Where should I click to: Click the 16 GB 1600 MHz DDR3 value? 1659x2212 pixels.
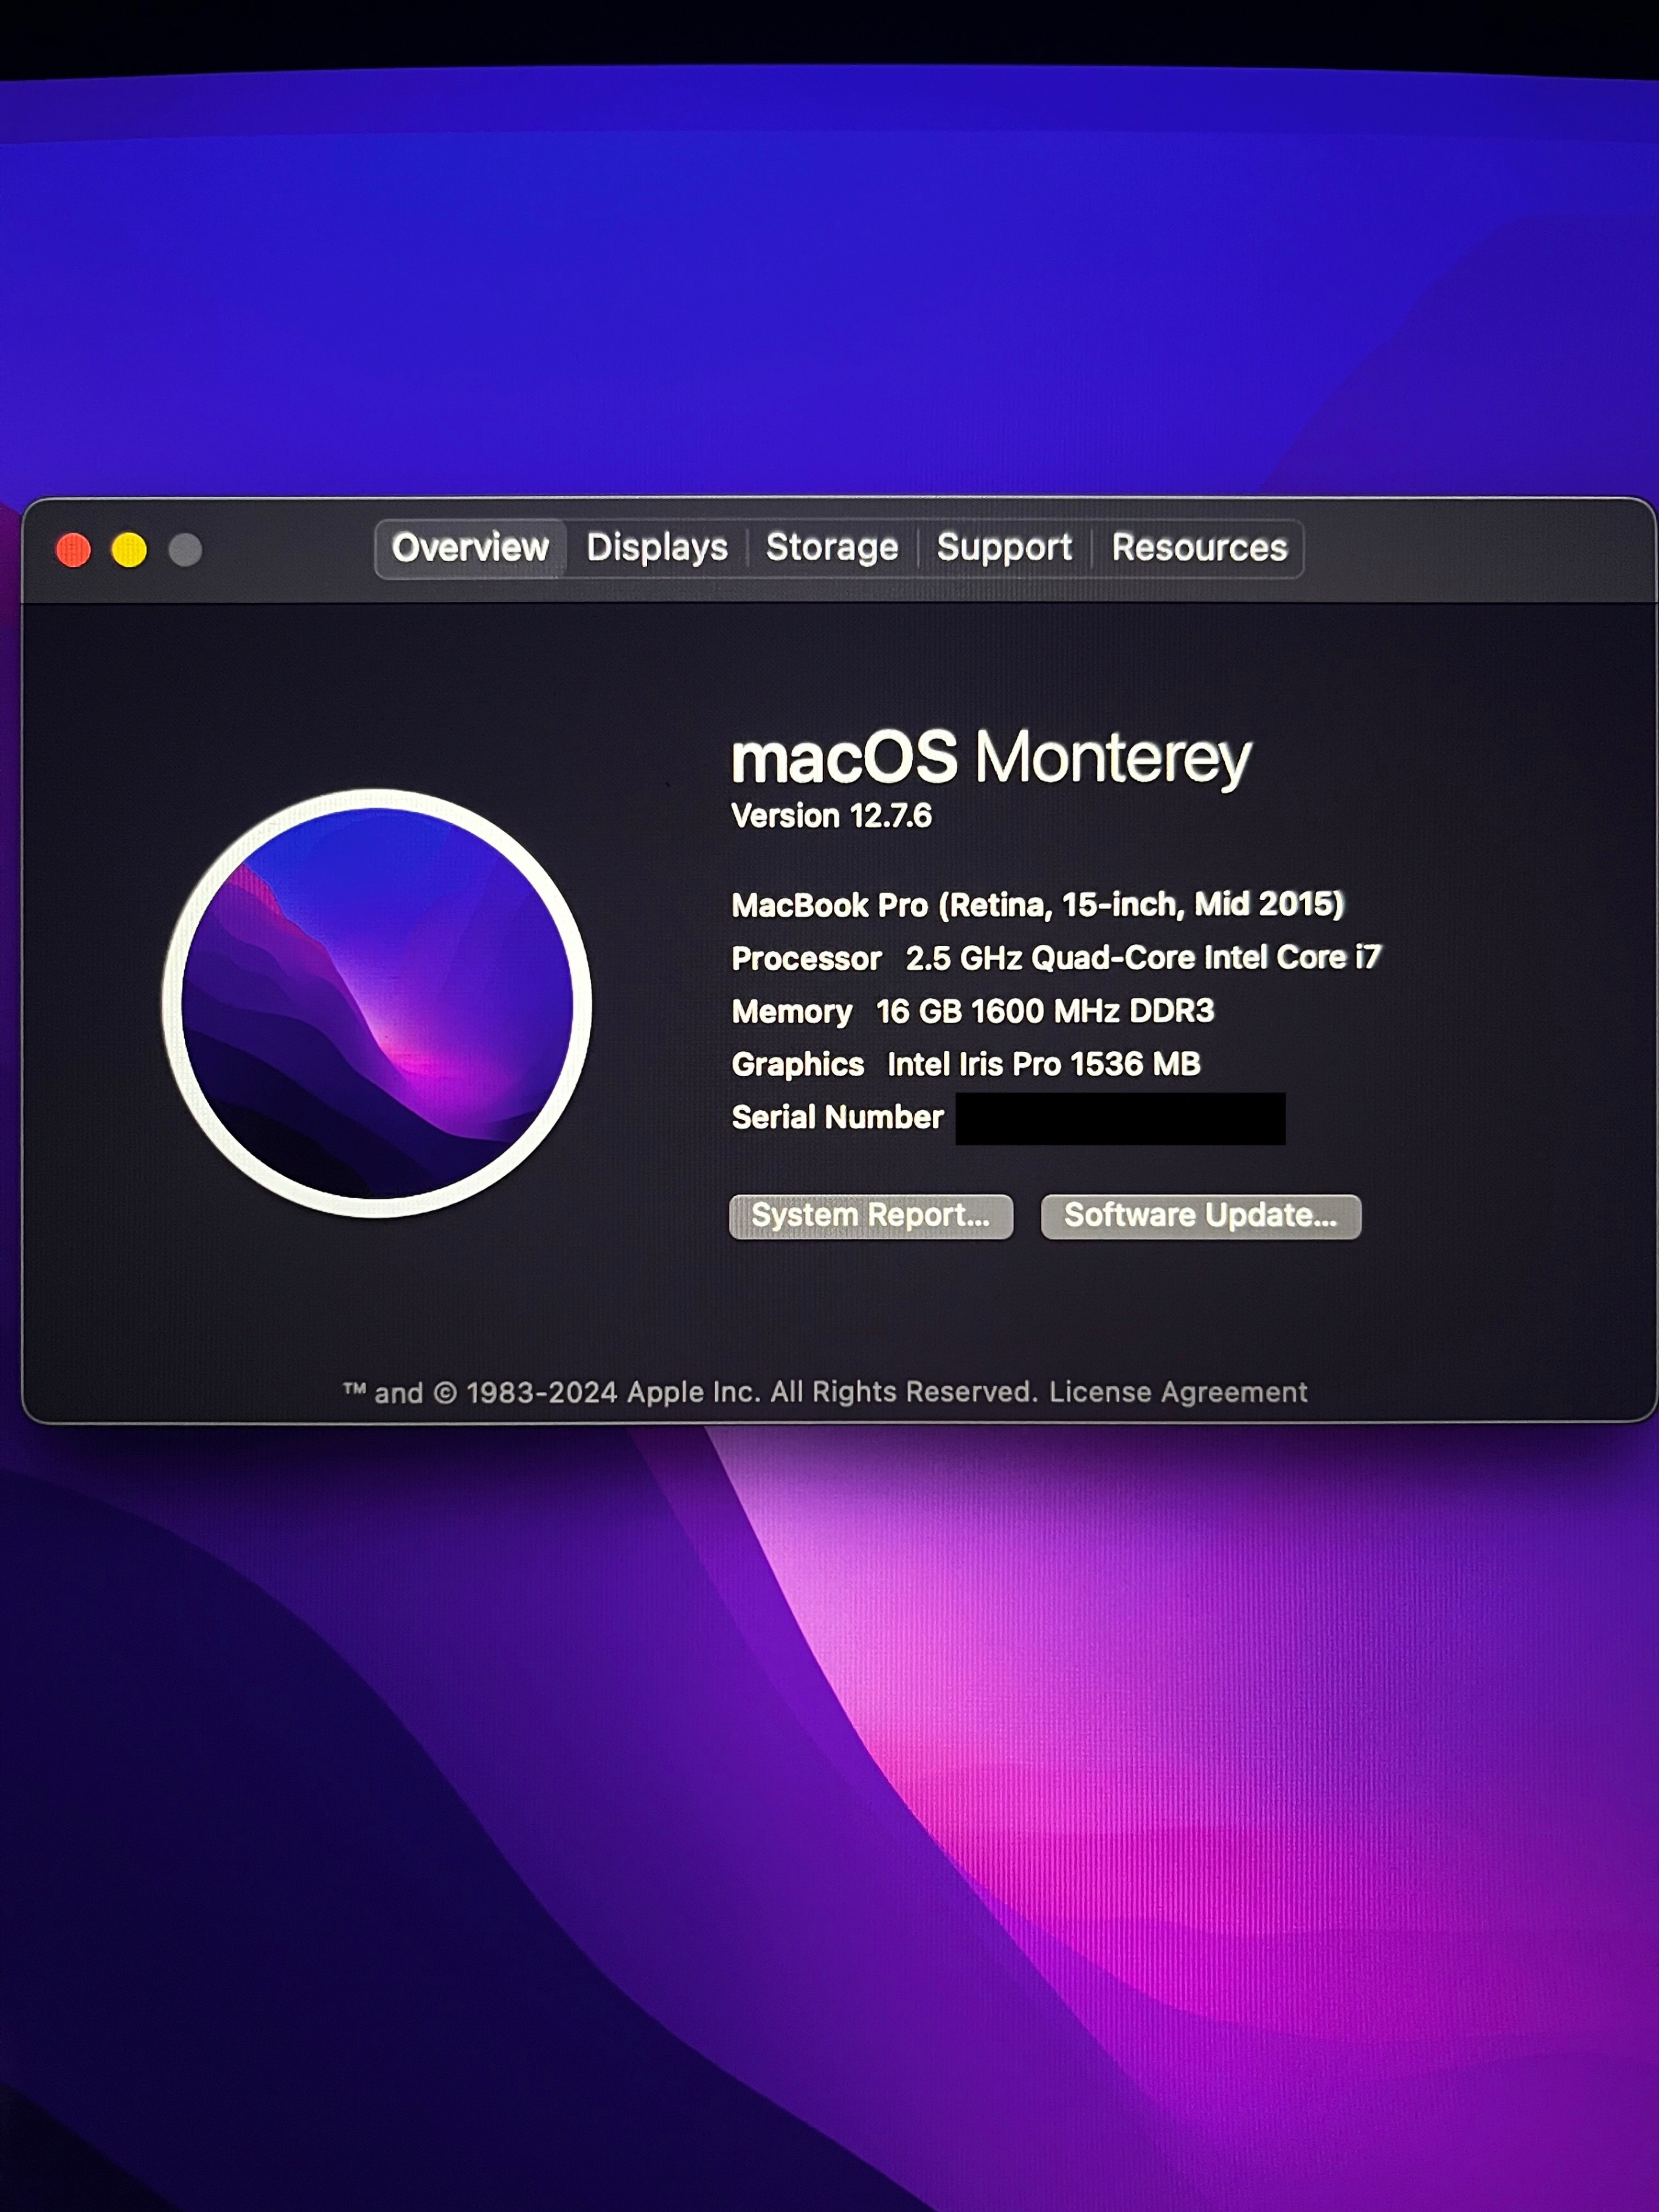click(x=1045, y=1011)
